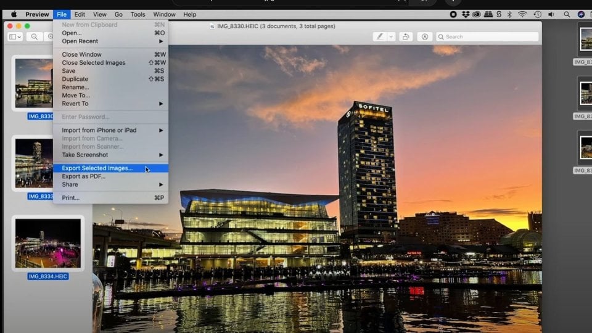Open the Tools menu in menu bar
592x333 pixels.
pyautogui.click(x=138, y=14)
